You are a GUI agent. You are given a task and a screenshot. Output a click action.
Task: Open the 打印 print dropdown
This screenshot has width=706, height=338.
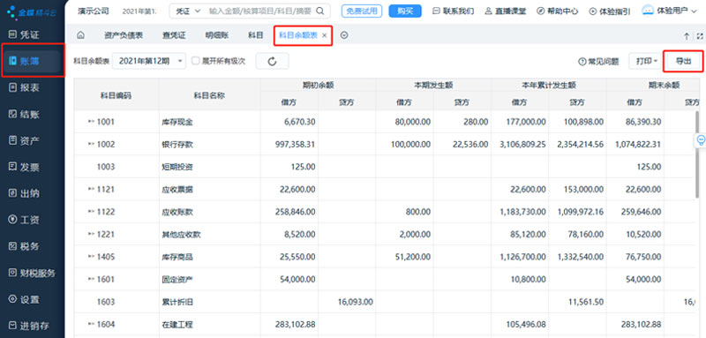pyautogui.click(x=647, y=61)
